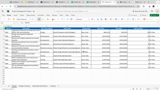Click the Comments button
Viewport: 160px width, 90px height.
click(133, 15)
